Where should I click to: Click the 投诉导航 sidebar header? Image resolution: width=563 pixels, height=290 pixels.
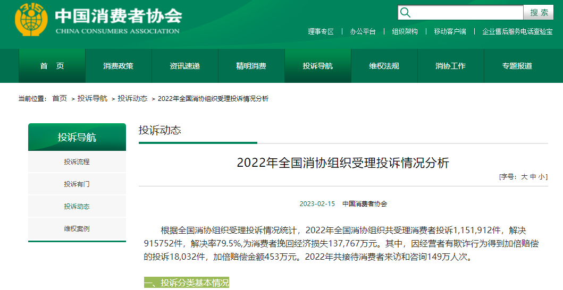77,137
